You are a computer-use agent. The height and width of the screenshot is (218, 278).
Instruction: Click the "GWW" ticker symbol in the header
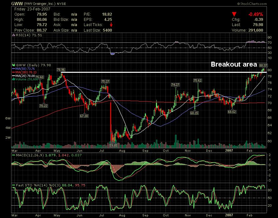pyautogui.click(x=17, y=4)
